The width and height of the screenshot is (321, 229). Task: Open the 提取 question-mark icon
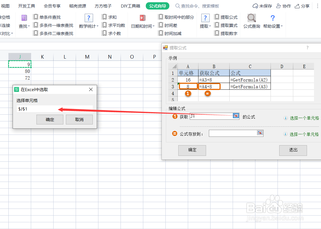(205, 18)
